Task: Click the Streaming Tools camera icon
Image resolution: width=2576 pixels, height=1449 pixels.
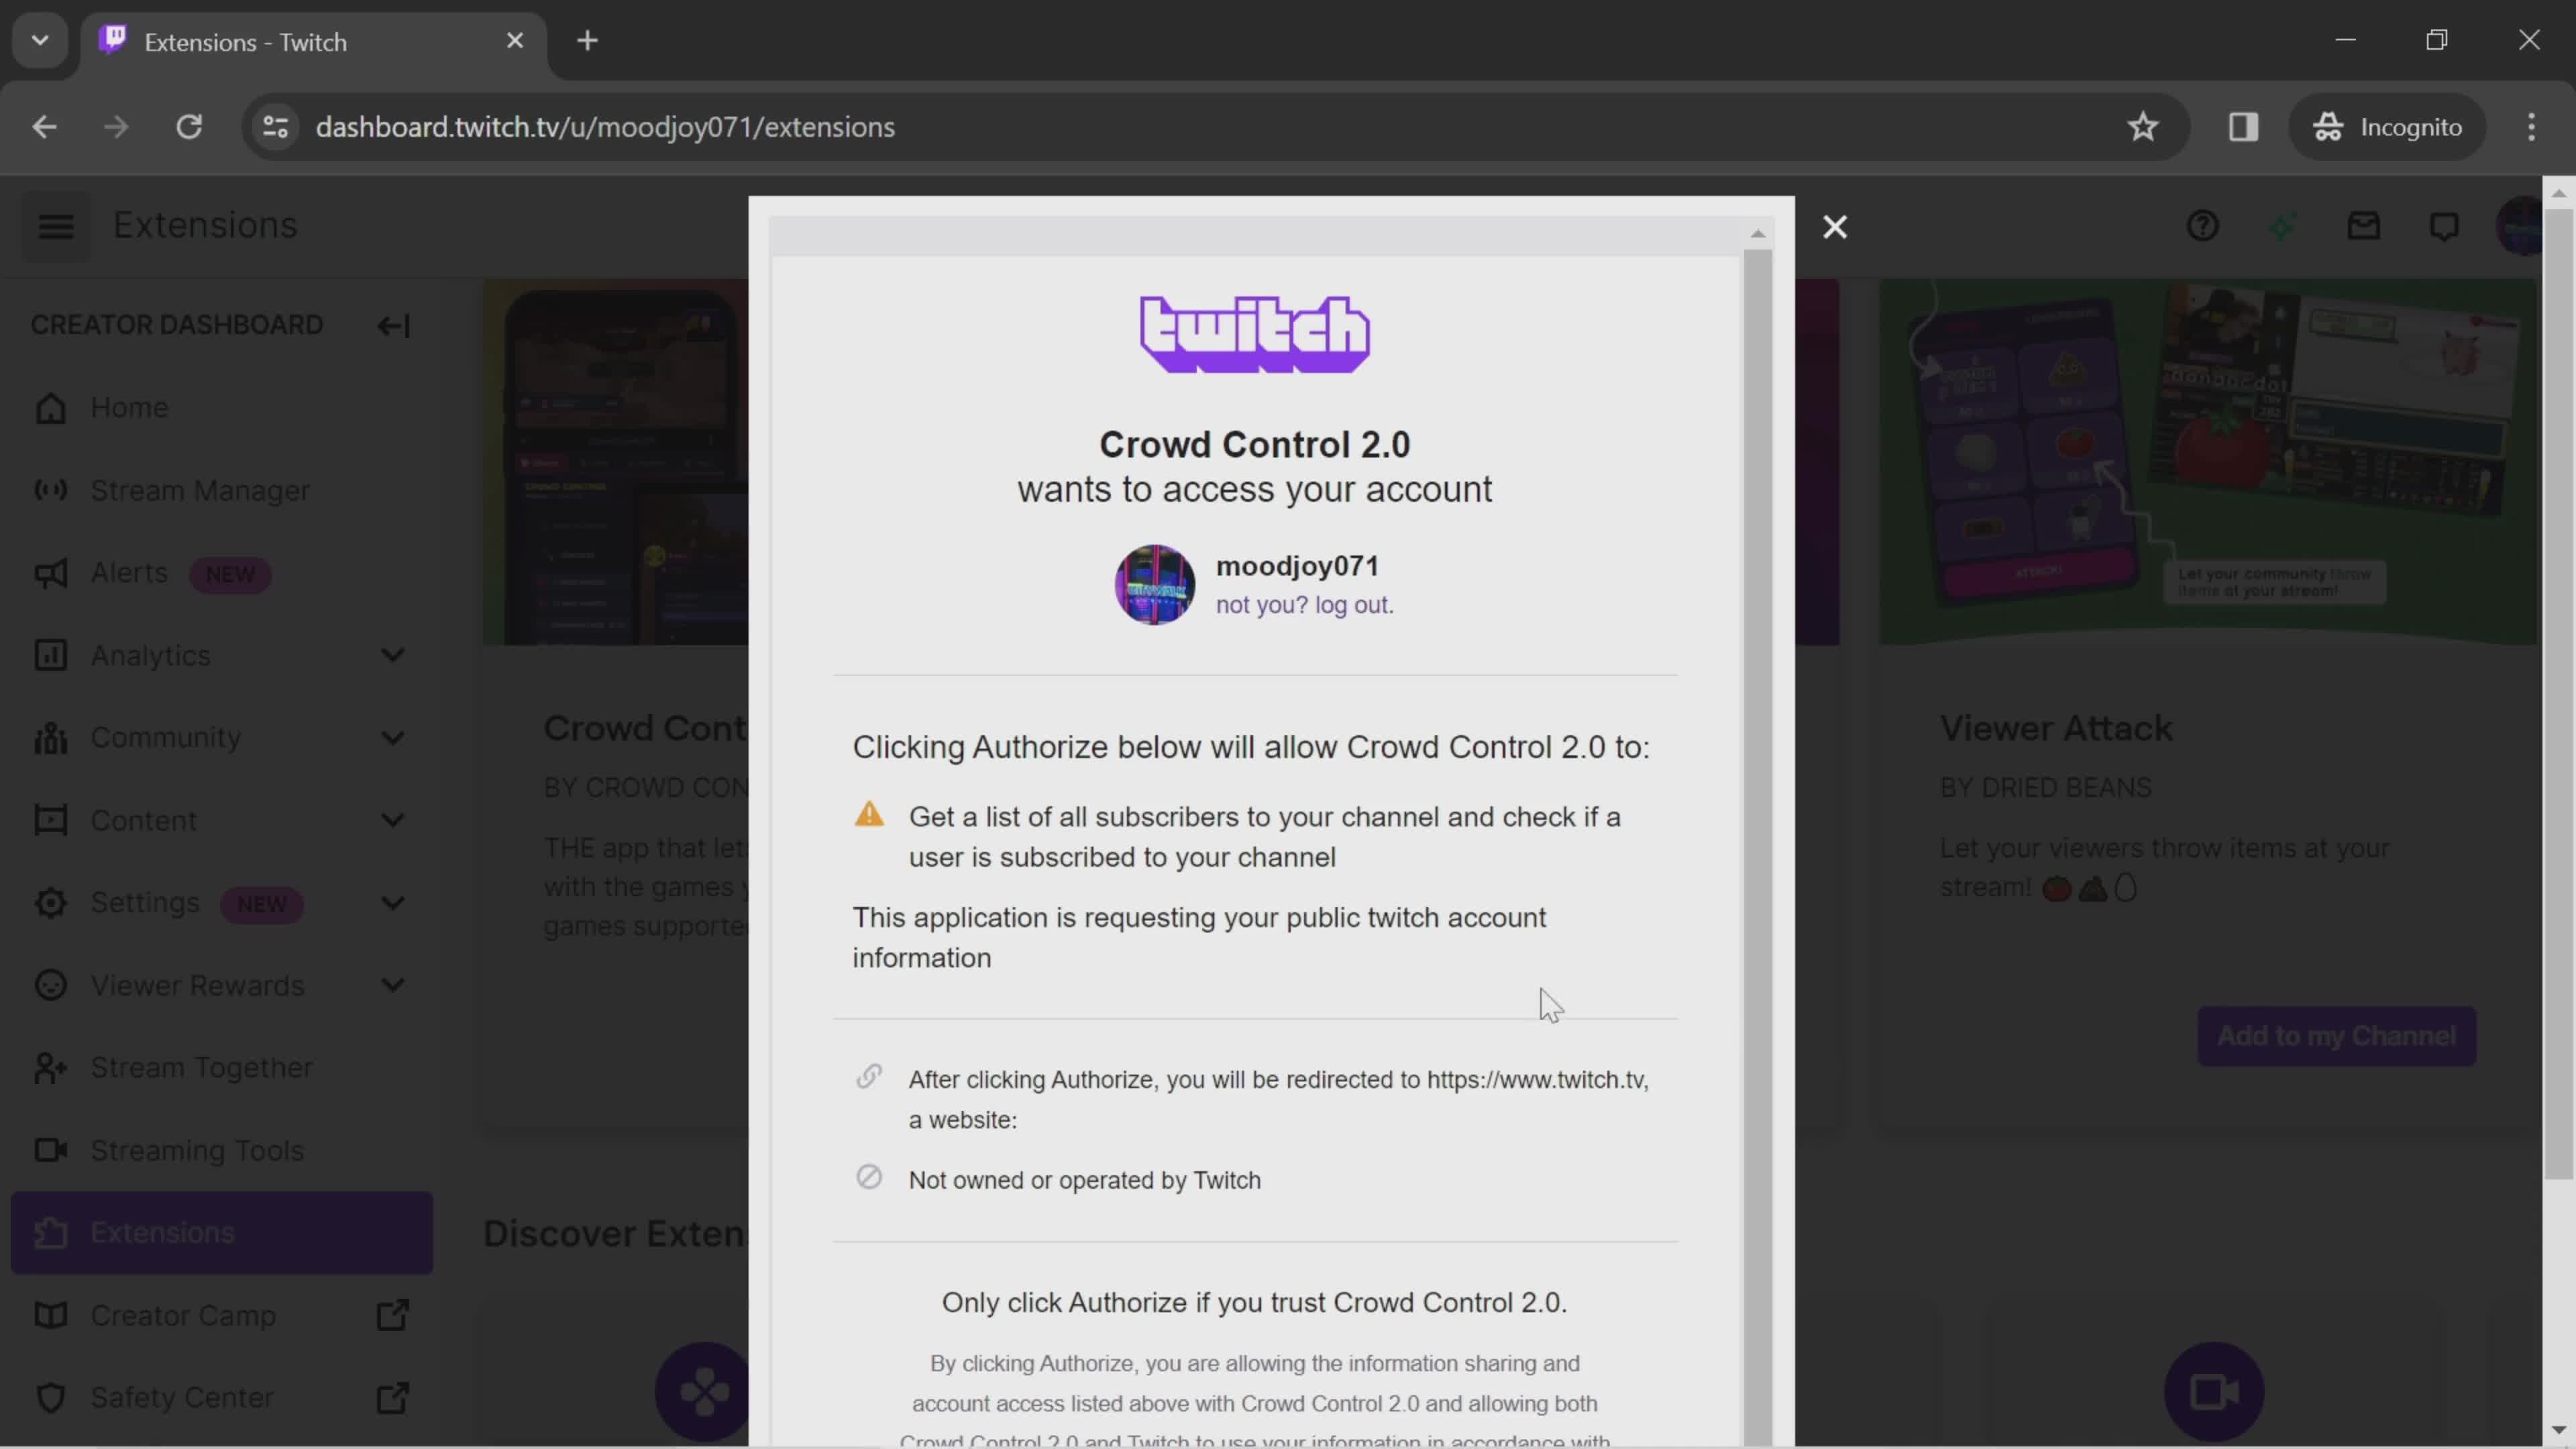Action: (x=50, y=1150)
